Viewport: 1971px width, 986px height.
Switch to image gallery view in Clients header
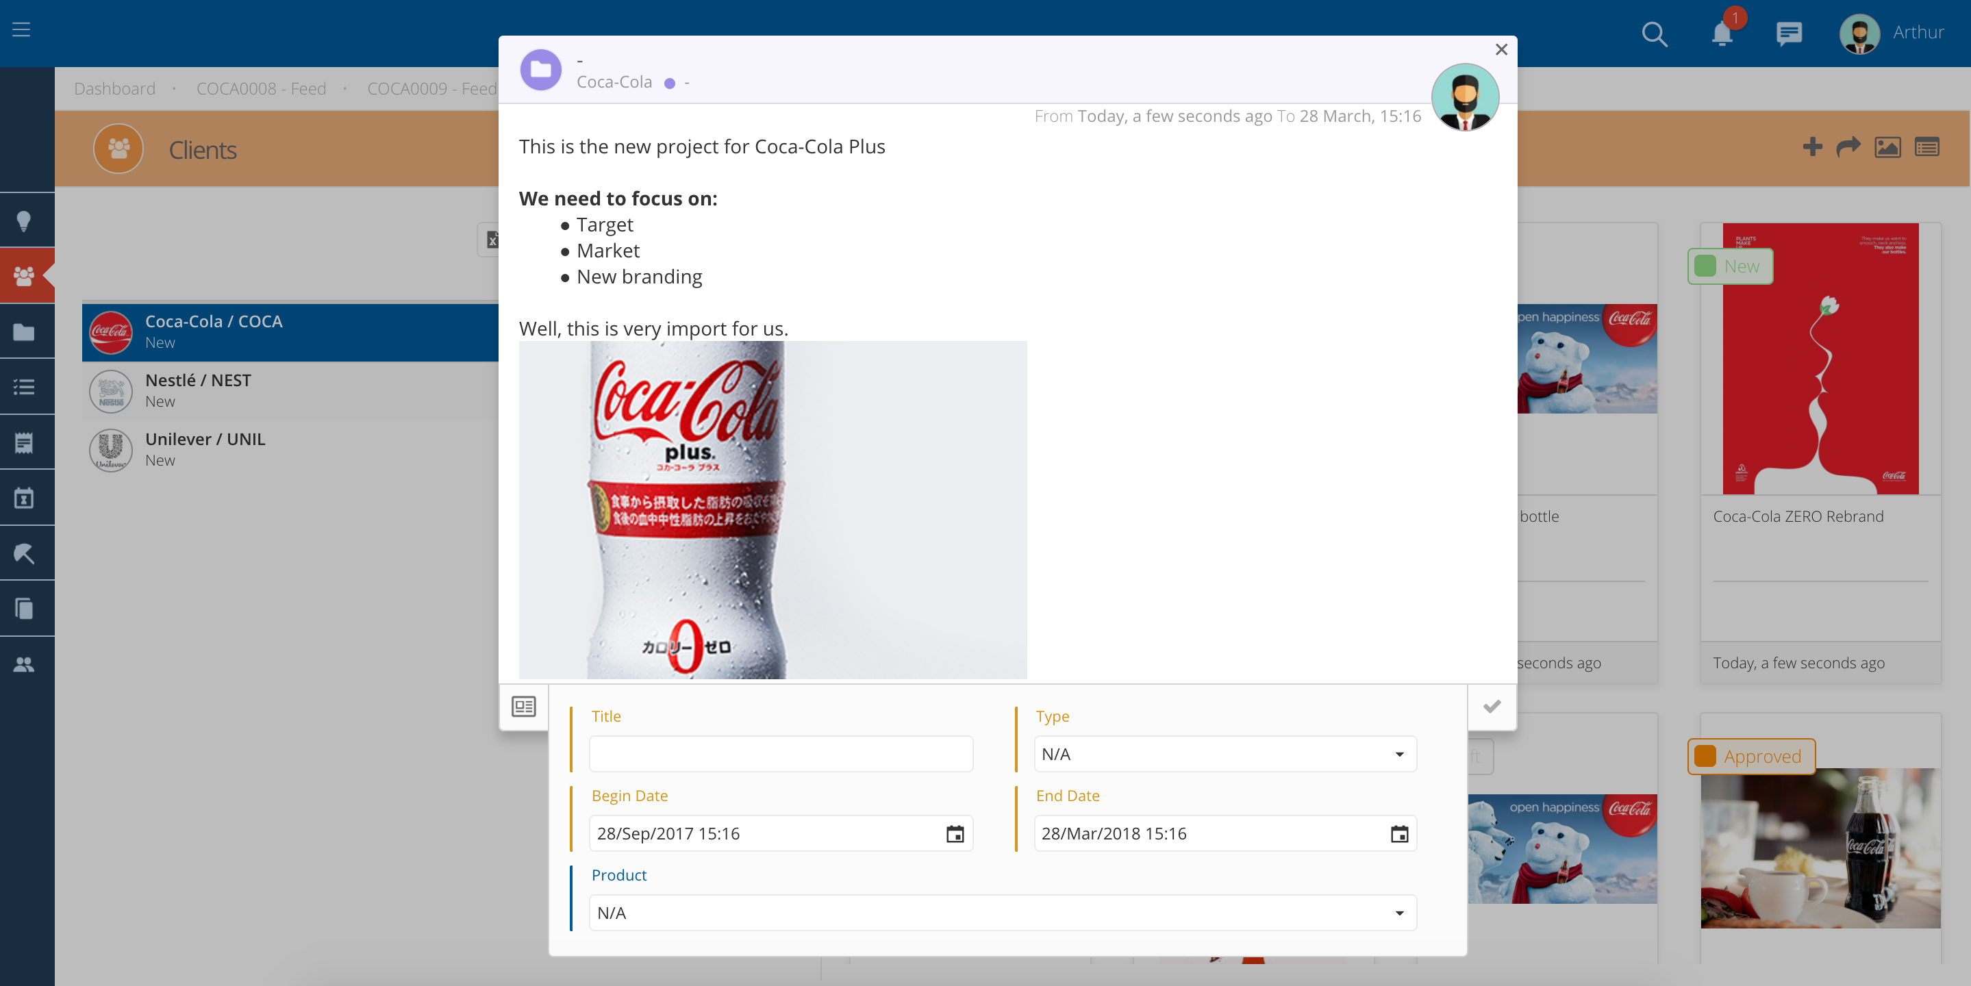pyautogui.click(x=1887, y=147)
